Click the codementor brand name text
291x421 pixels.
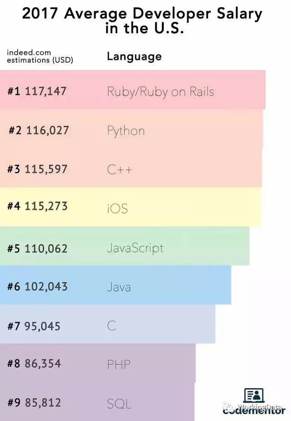click(x=254, y=410)
